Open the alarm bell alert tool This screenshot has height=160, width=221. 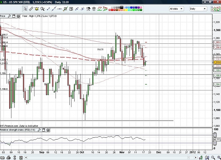(37, 9)
